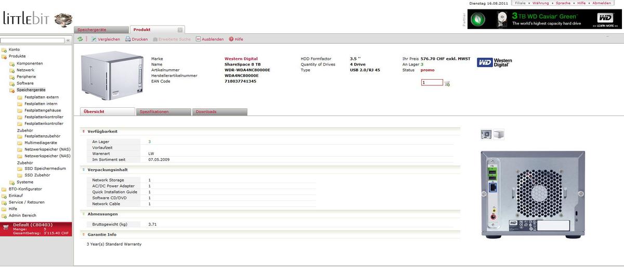Screen dimensions: 624x268
Task: Select the front-view product thumbnail
Action: [498, 134]
